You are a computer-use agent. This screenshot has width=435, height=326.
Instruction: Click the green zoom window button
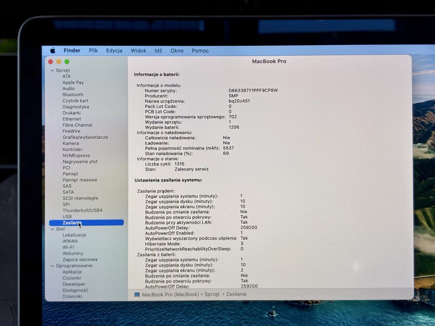click(x=67, y=62)
